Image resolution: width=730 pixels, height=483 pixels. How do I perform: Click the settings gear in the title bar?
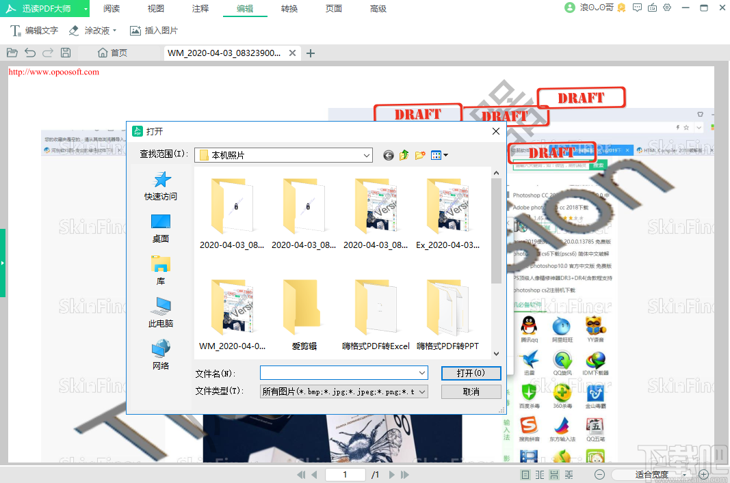(x=668, y=8)
